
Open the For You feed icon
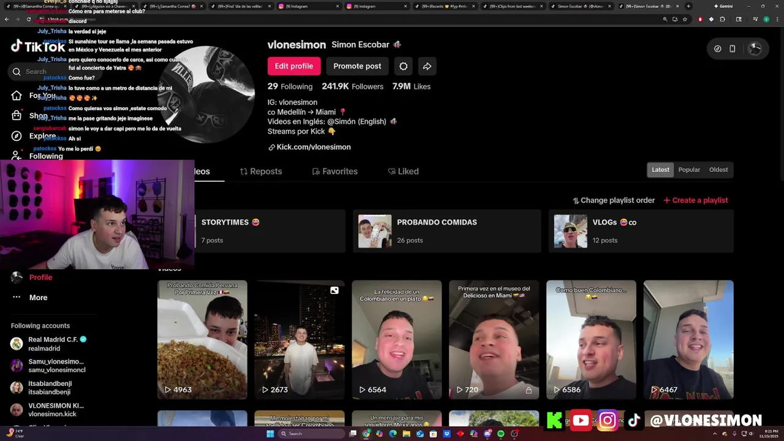point(17,95)
